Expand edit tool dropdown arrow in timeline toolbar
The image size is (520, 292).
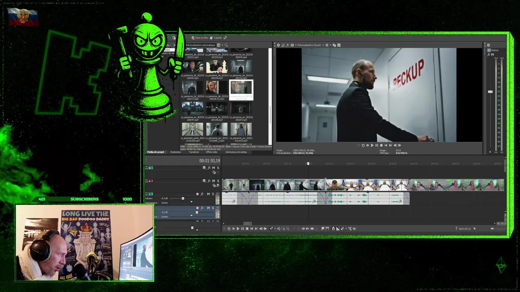point(275,228)
